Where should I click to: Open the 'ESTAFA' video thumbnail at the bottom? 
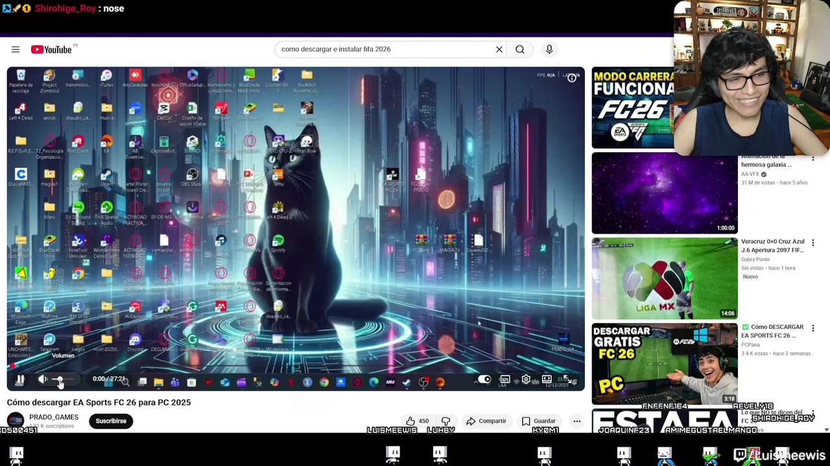665,421
